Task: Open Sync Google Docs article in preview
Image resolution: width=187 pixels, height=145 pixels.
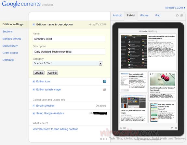Action: [133, 82]
